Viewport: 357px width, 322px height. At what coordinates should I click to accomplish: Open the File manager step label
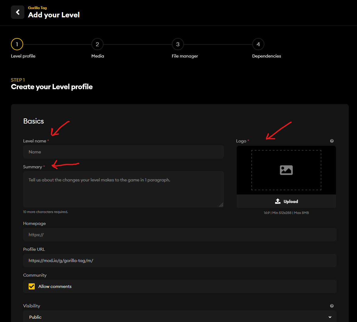coord(185,56)
